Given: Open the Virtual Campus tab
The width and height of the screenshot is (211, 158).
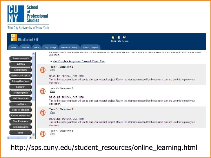Looking at the screenshot, I should click(x=90, y=47).
